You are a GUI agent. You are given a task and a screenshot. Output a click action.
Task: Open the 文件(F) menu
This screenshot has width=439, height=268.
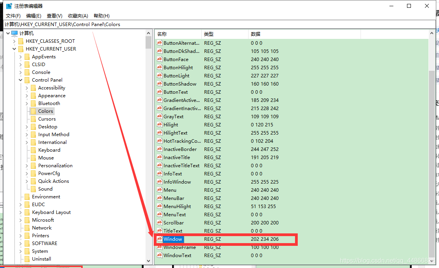13,16
